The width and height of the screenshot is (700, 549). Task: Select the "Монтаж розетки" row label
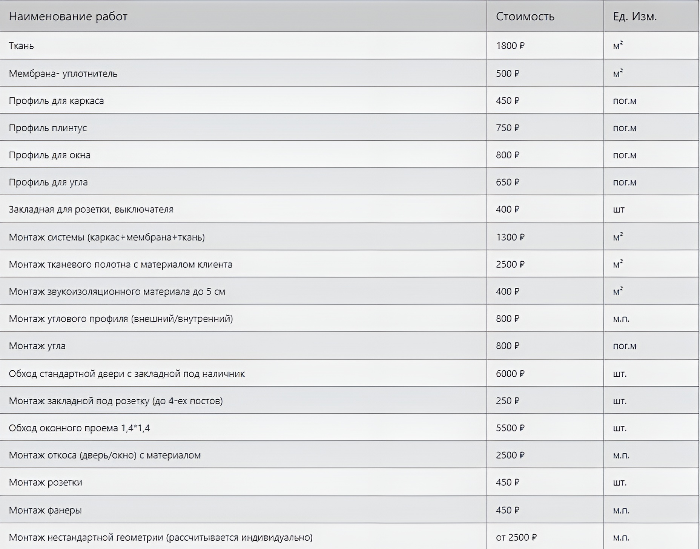point(45,482)
